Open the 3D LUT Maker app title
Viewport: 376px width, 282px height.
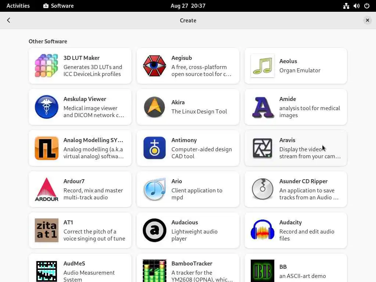point(81,58)
